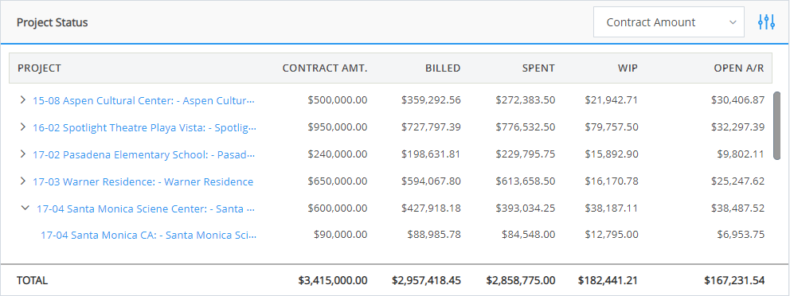Screen dimensions: 790x296
Task: Sort by the WIP column header
Action: click(x=628, y=68)
